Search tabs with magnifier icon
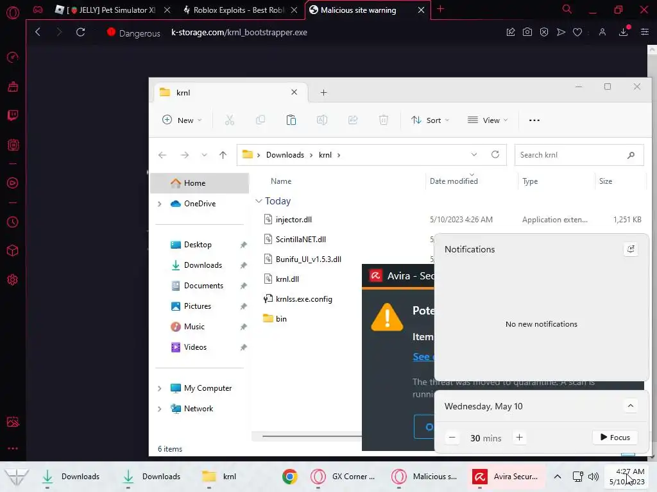This screenshot has width=657, height=492. point(567,10)
